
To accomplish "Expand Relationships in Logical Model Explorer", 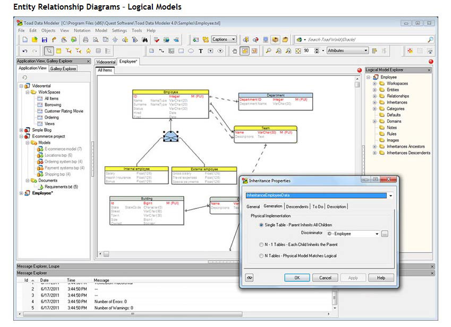I will coord(375,96).
